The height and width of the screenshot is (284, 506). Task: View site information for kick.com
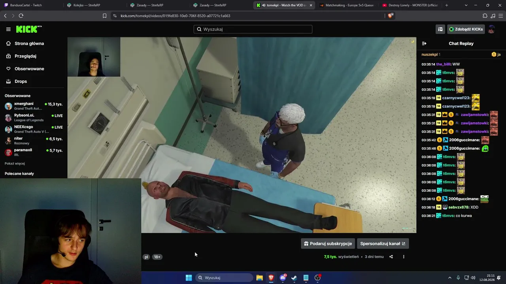[x=115, y=16]
